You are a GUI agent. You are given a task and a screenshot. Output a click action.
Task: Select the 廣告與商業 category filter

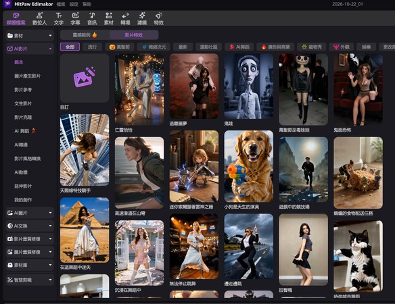275,47
